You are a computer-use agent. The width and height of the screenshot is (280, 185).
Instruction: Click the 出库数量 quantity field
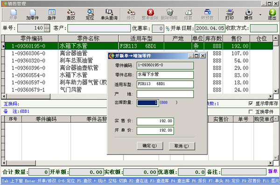pos(147,103)
